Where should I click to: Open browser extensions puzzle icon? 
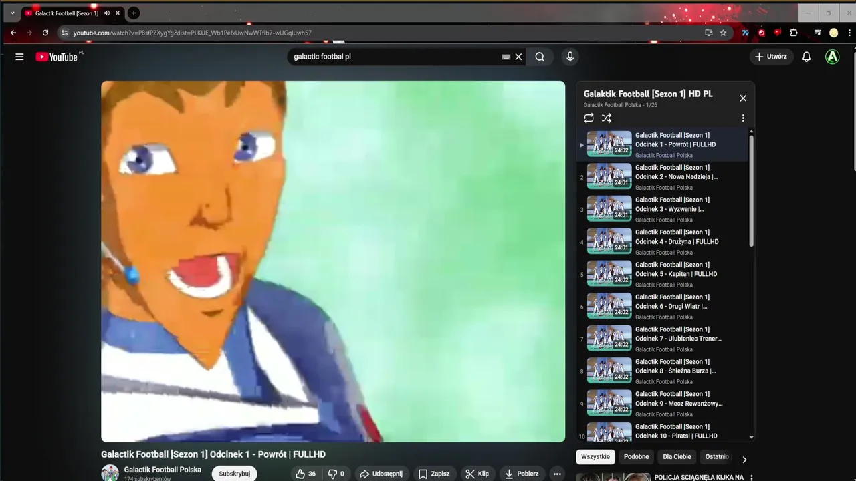794,33
